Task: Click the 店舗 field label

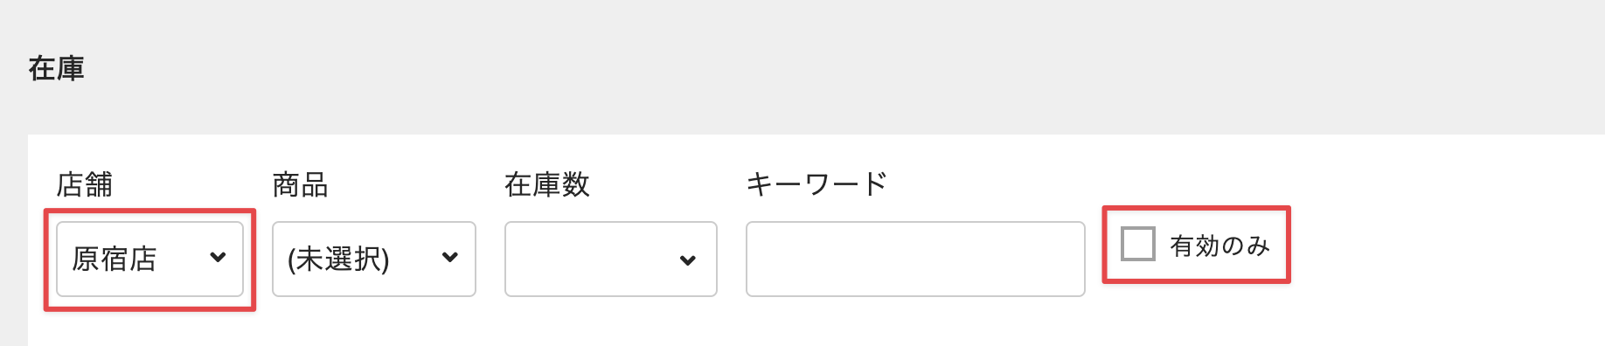Action: pos(85,184)
